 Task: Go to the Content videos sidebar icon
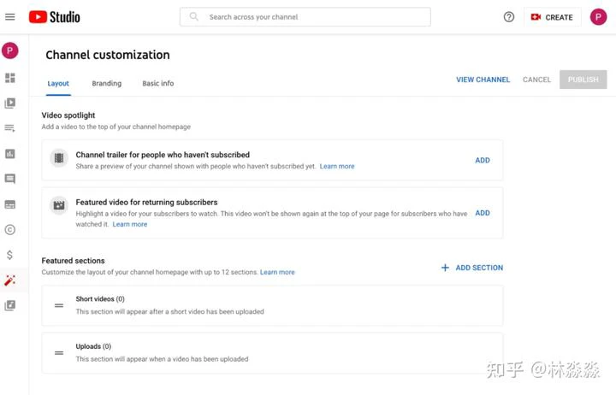pos(9,103)
